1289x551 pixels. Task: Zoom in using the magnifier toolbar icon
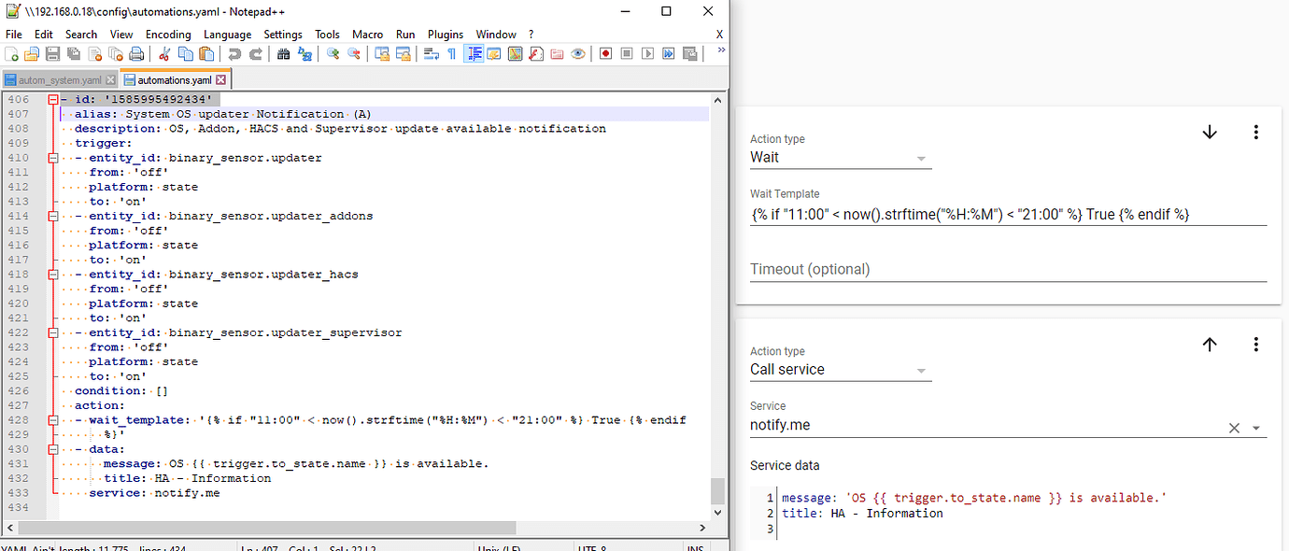(332, 53)
